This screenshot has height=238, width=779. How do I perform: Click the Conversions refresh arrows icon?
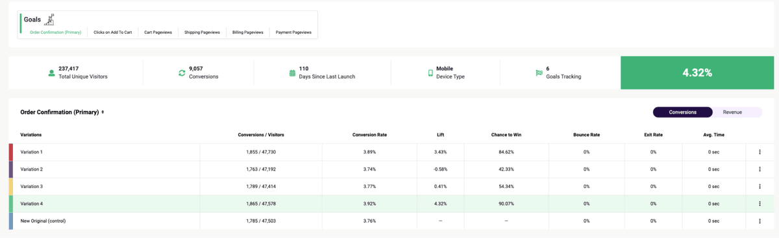182,73
